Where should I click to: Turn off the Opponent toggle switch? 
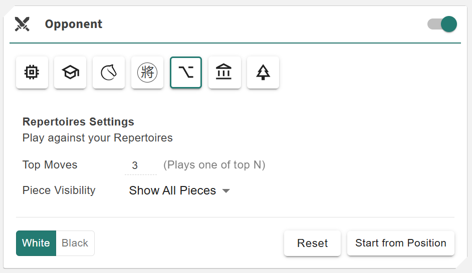coord(442,24)
